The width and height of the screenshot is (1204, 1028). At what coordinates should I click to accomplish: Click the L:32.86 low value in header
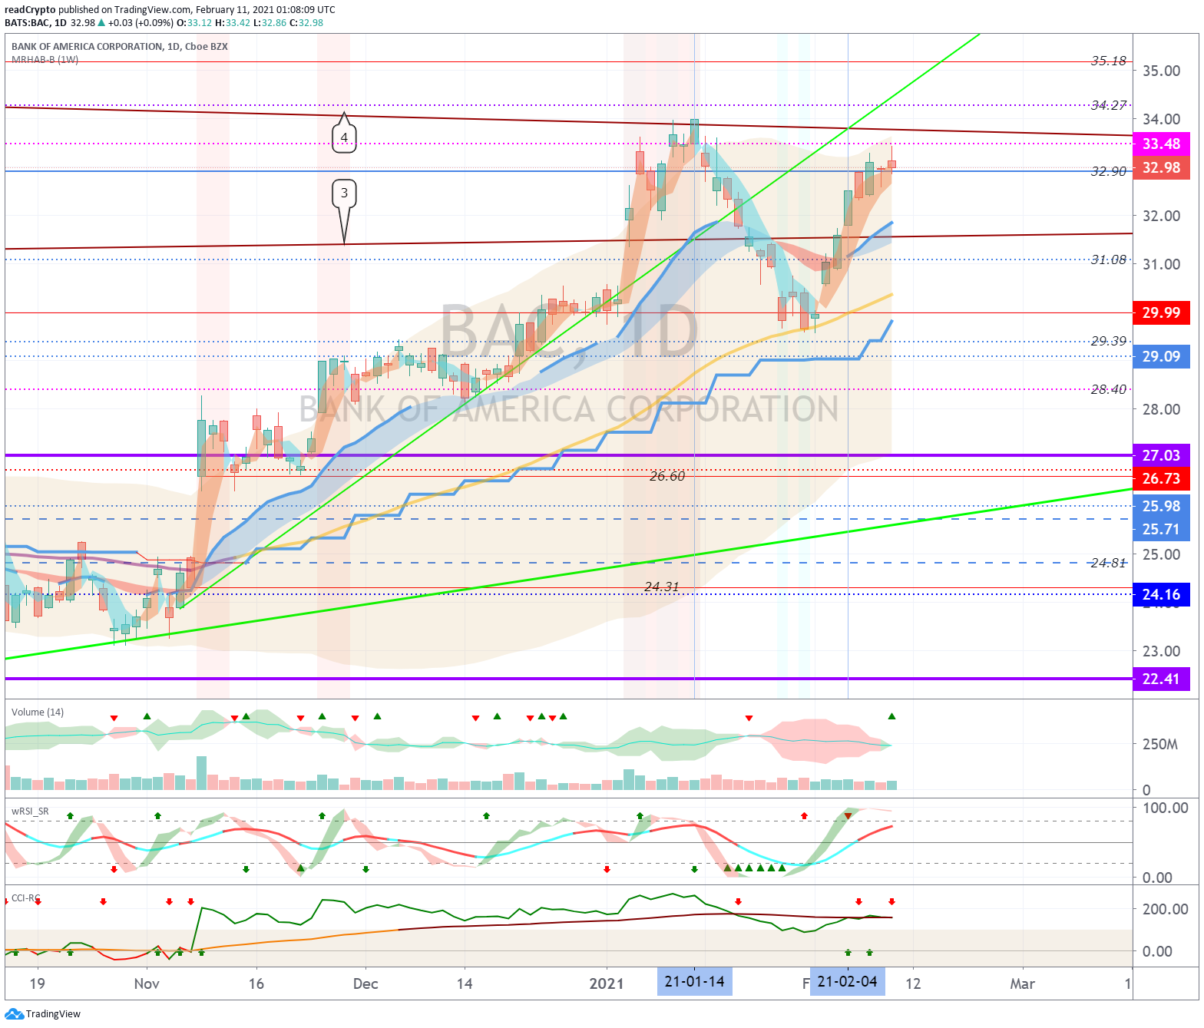pyautogui.click(x=270, y=23)
